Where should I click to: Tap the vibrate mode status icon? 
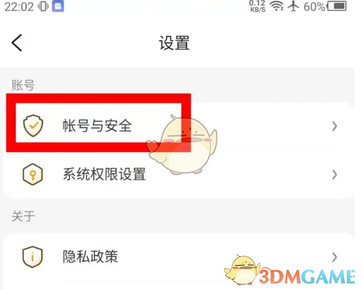(x=43, y=6)
